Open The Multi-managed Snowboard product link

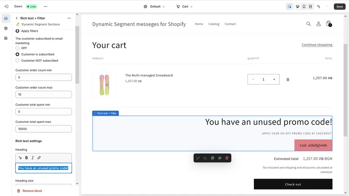coord(149,75)
